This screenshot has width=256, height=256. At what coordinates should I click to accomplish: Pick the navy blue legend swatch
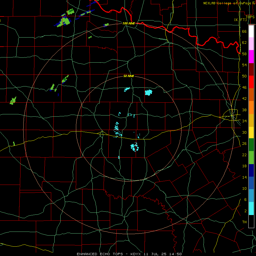pos(251,170)
